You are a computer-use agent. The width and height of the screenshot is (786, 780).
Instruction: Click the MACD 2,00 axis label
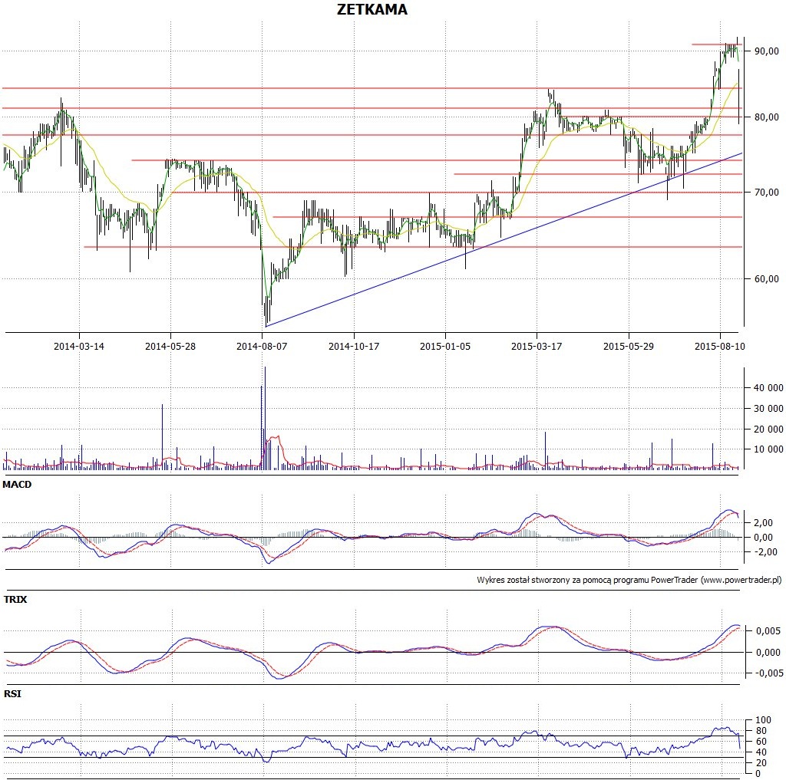tap(764, 523)
